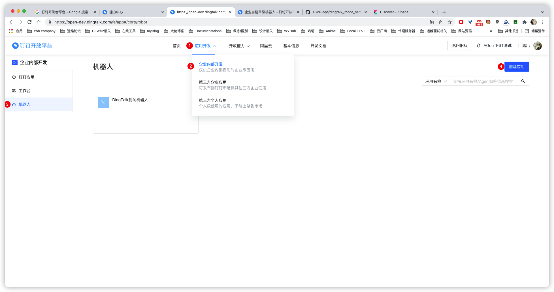
Task: Bookmark this page with star icon
Action: pos(450,22)
